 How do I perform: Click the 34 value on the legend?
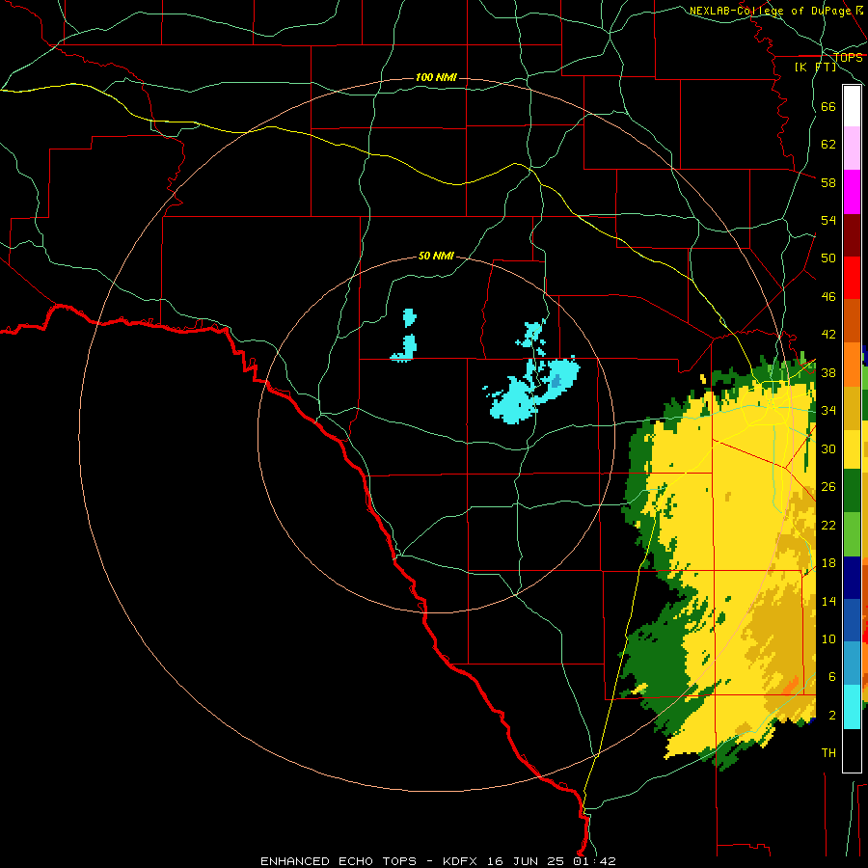pyautogui.click(x=828, y=410)
